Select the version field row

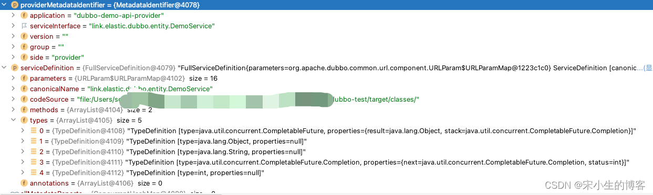326,36
